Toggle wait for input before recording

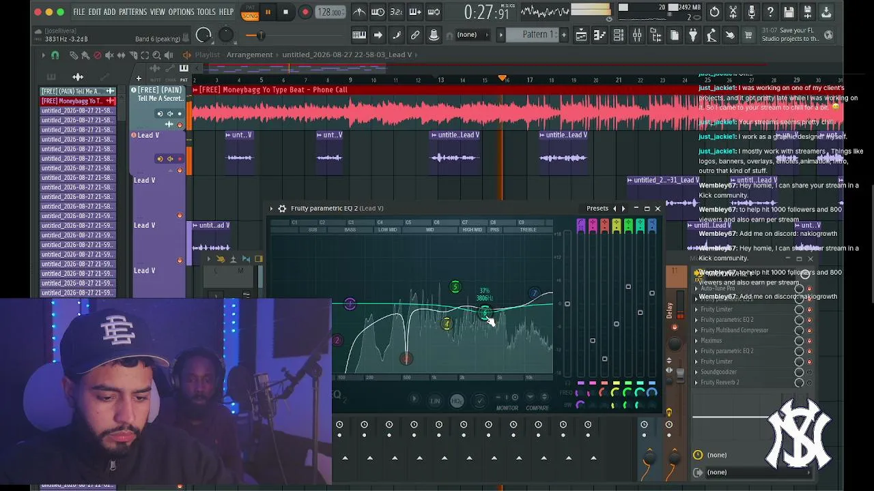[378, 12]
